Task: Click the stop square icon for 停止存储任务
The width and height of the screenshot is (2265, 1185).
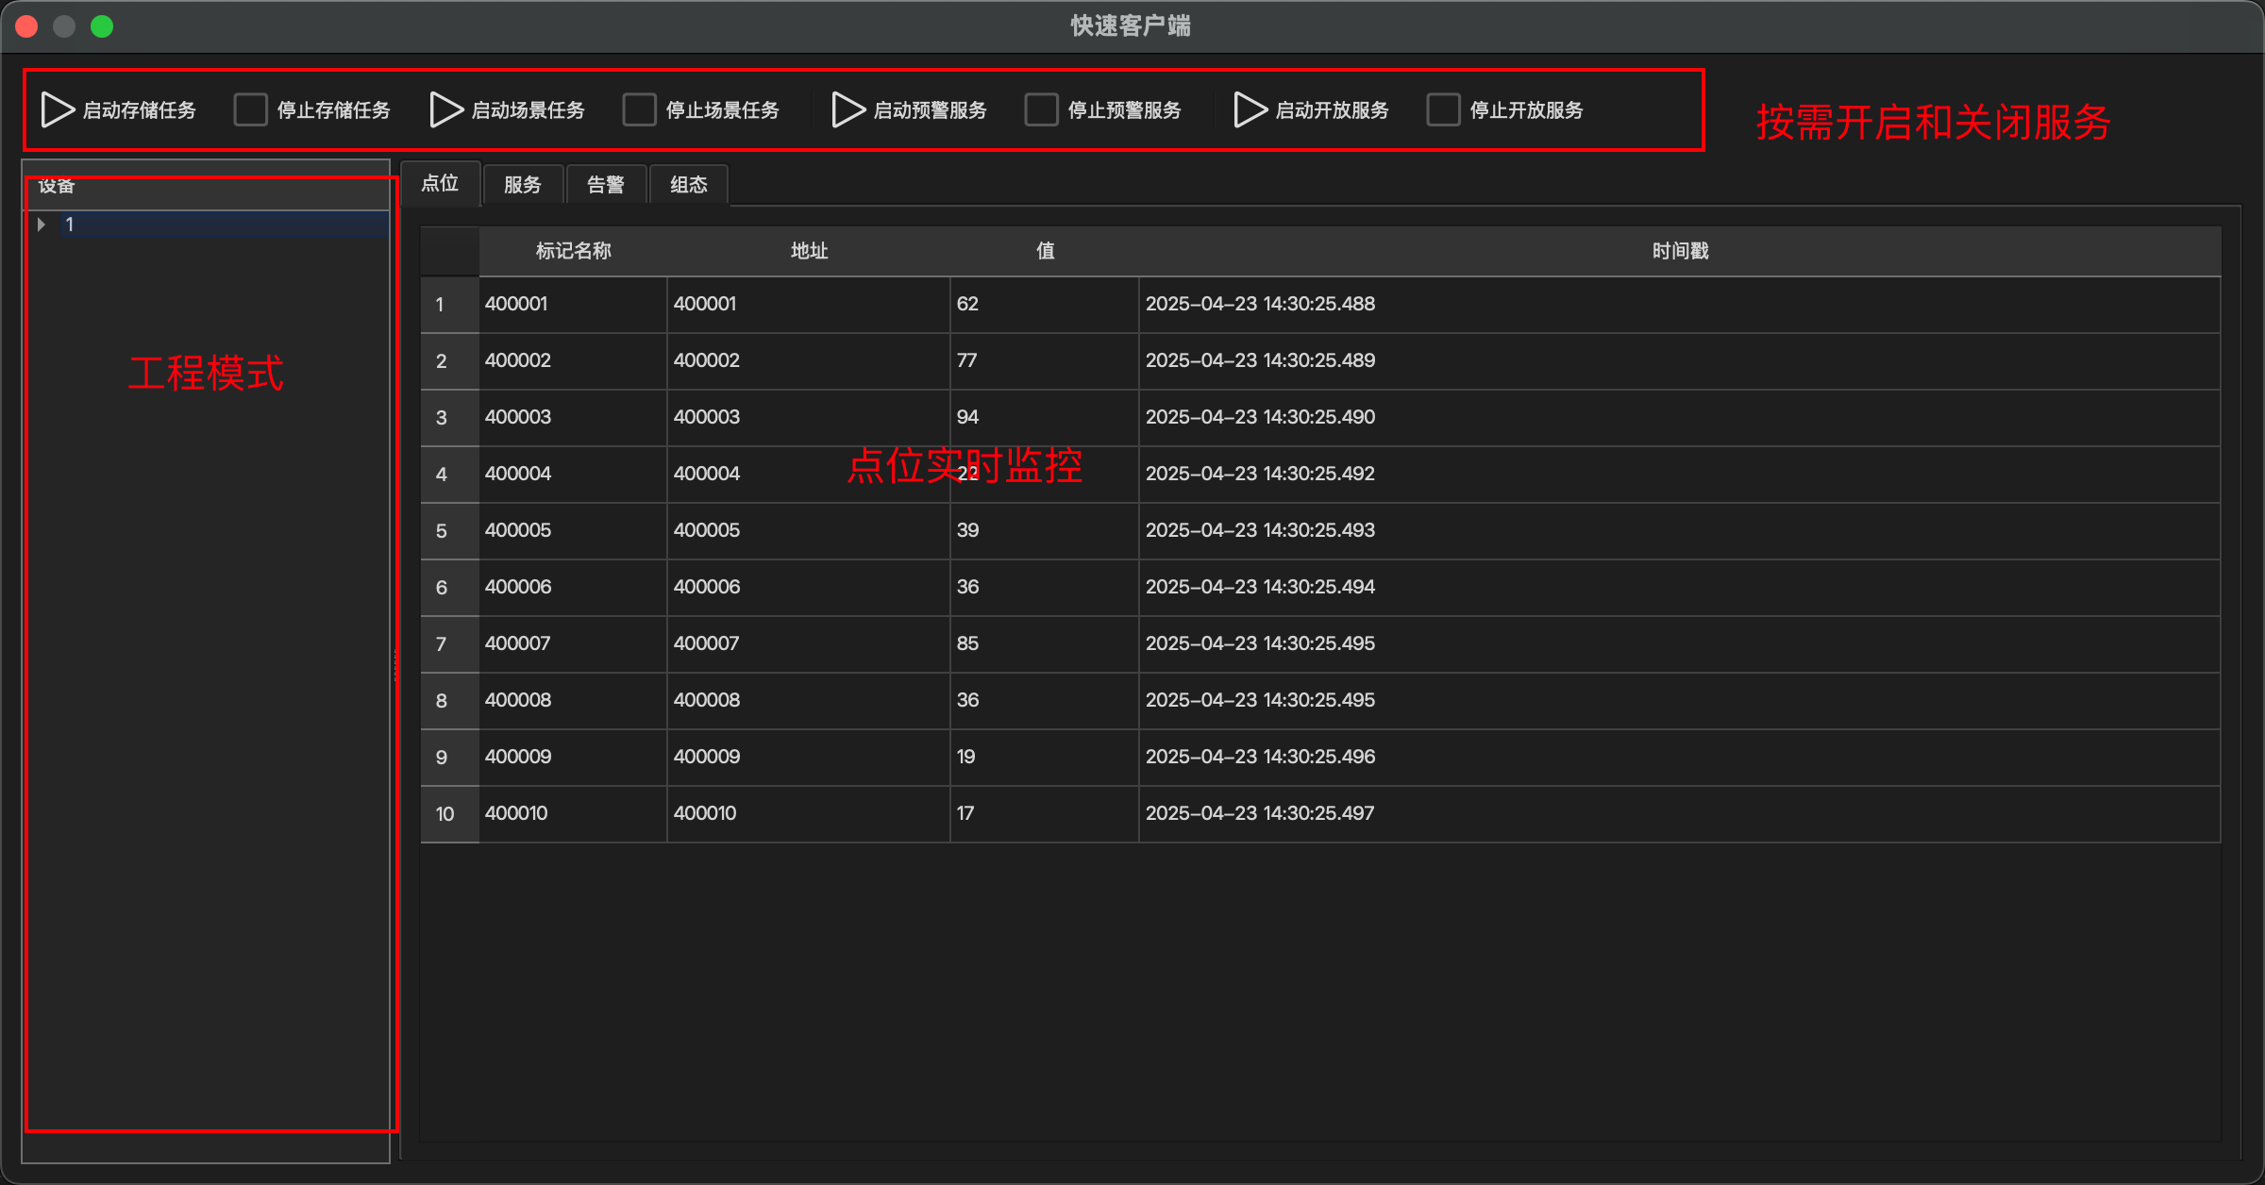Action: click(250, 110)
